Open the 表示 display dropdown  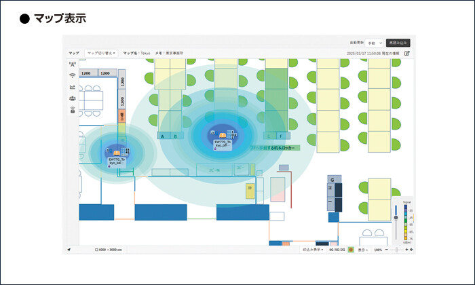363,250
